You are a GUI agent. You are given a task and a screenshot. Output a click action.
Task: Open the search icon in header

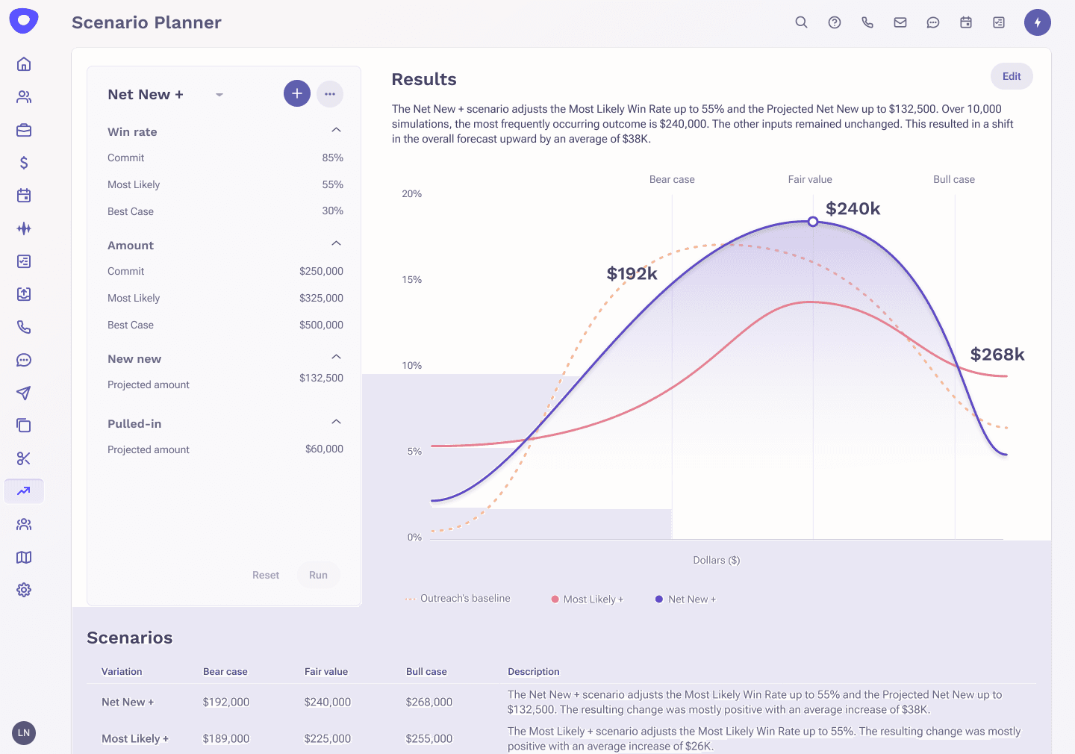[801, 22]
